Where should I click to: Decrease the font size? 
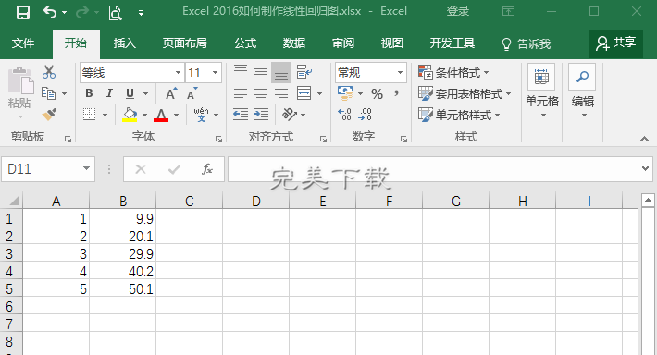pos(192,93)
